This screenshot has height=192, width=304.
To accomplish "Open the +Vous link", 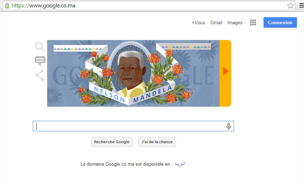I will point(198,22).
